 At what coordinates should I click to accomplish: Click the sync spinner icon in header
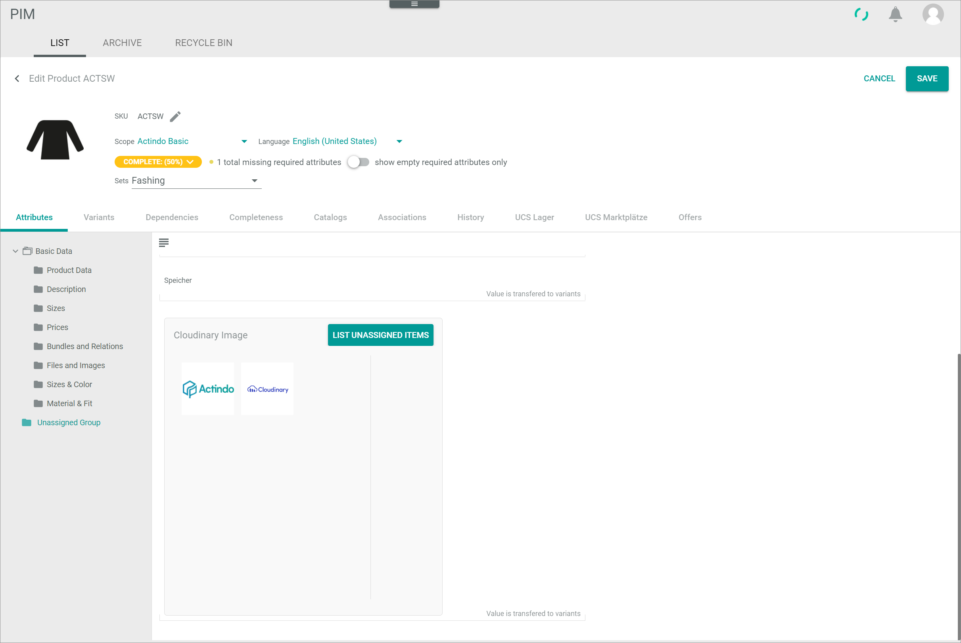[x=861, y=14]
